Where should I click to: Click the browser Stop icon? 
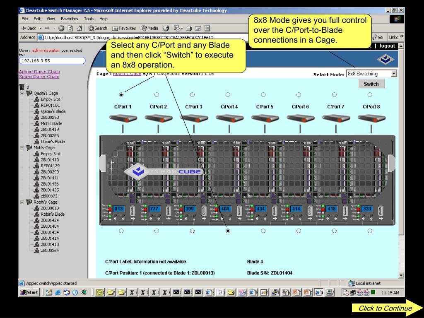click(x=61, y=28)
